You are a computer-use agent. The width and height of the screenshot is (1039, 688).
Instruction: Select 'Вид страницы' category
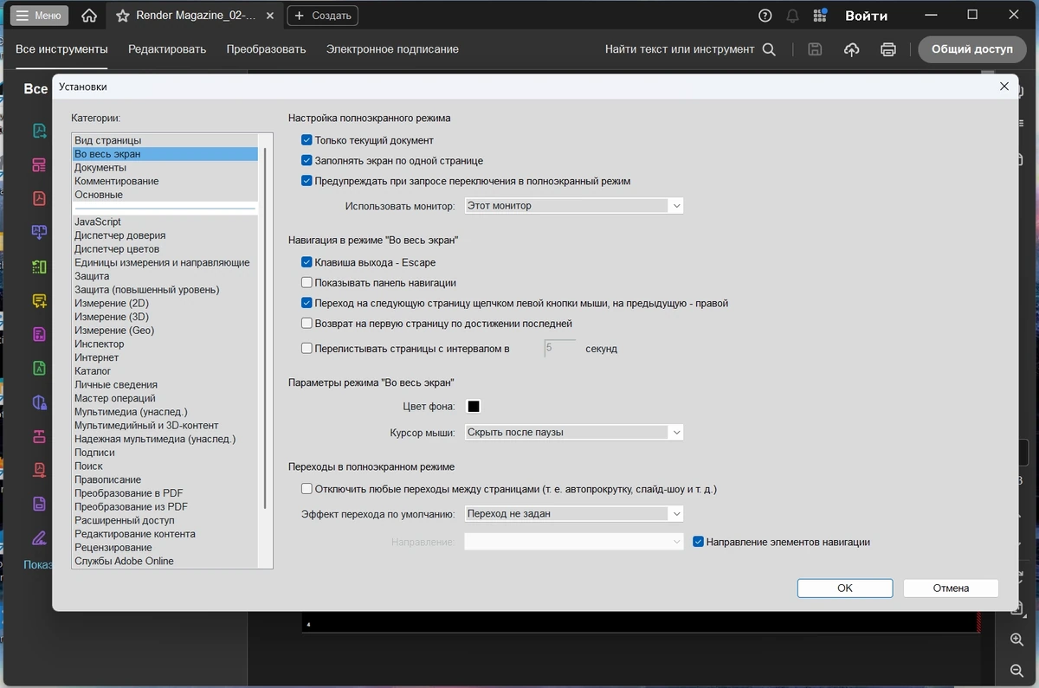pyautogui.click(x=108, y=140)
